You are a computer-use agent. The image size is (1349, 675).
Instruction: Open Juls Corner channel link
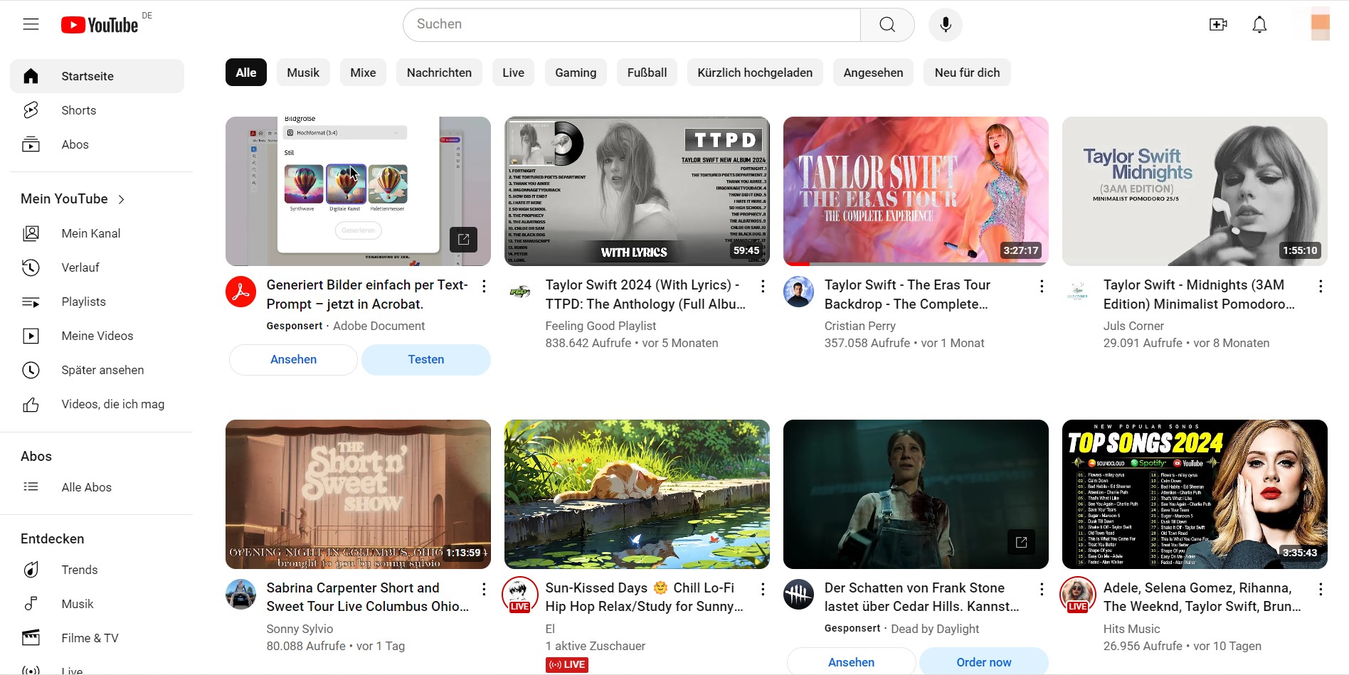coord(1133,326)
